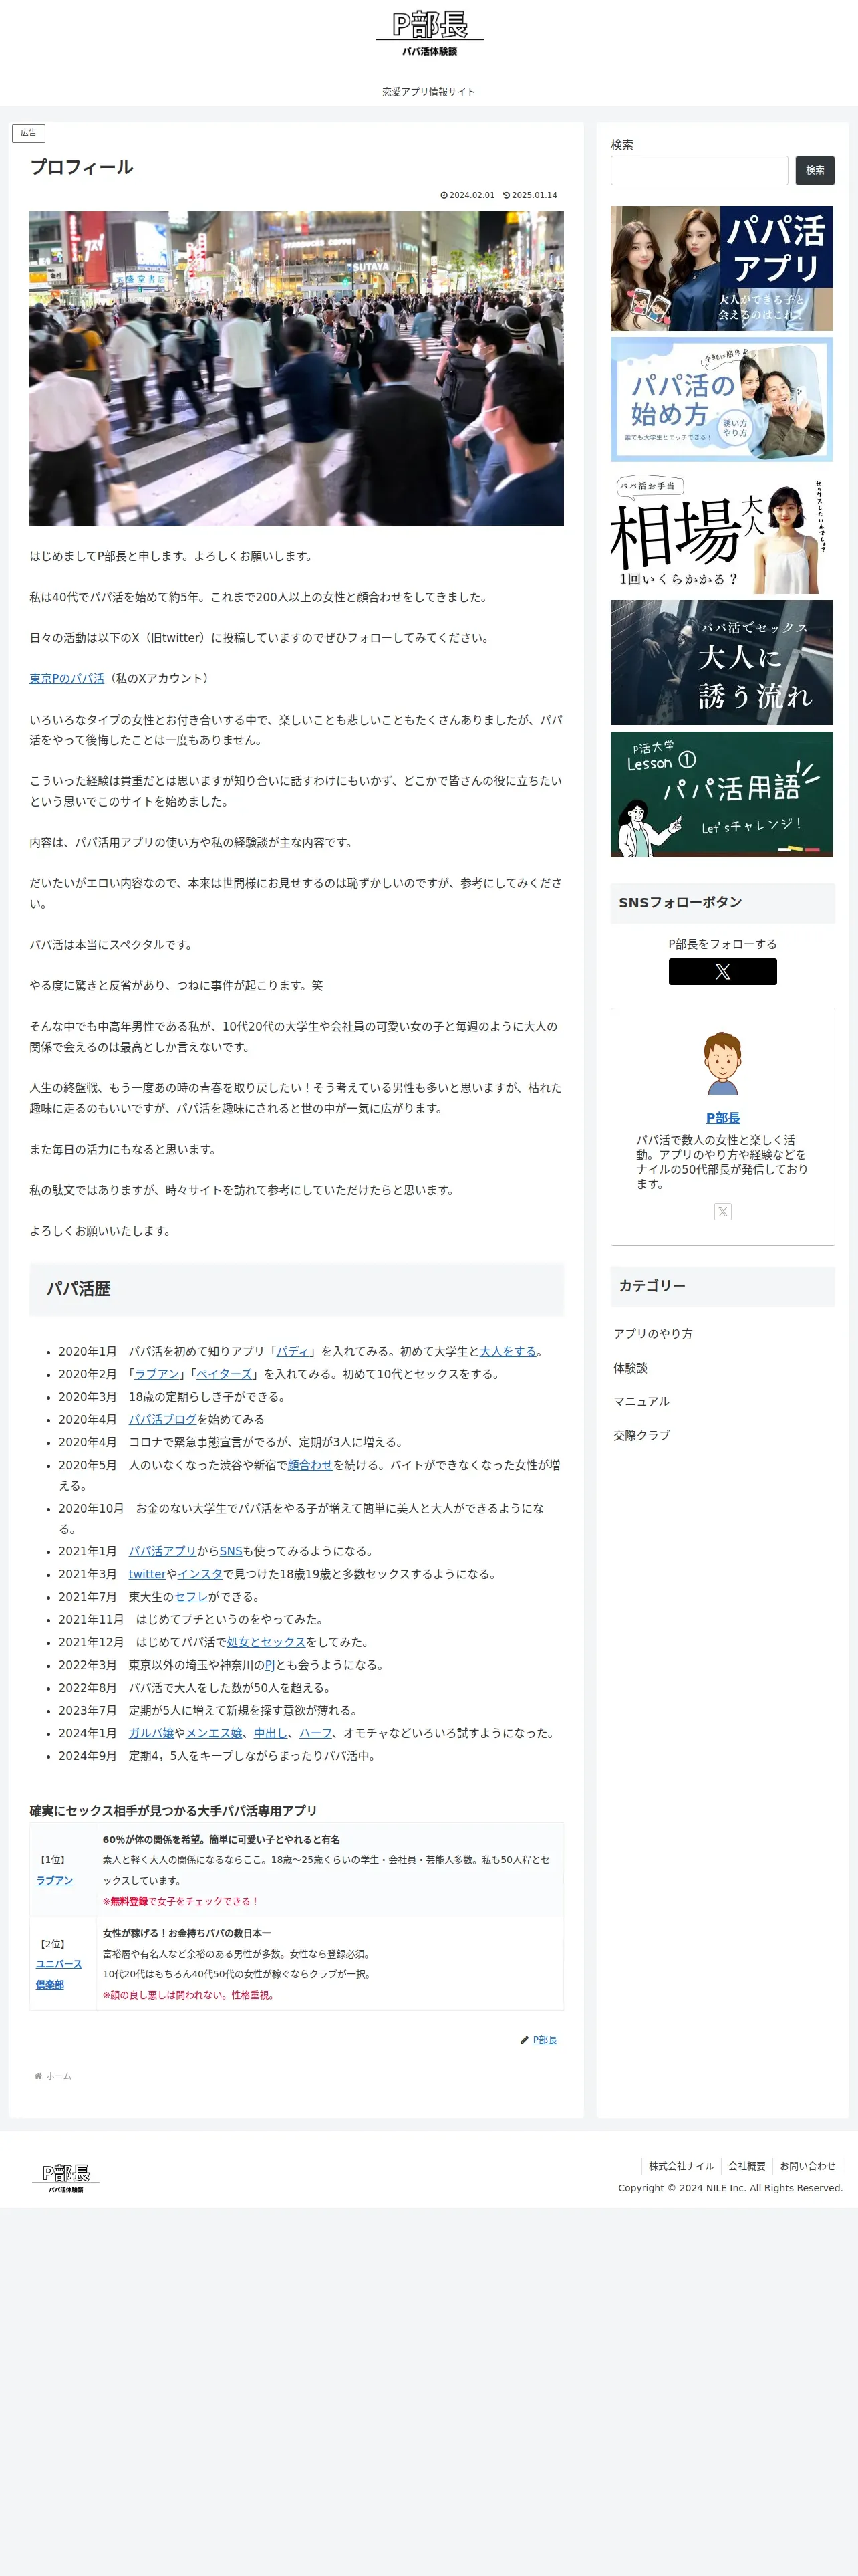Screen dimensions: 858x2576
Task: Click the P部長 author link below table
Action: click(545, 2040)
